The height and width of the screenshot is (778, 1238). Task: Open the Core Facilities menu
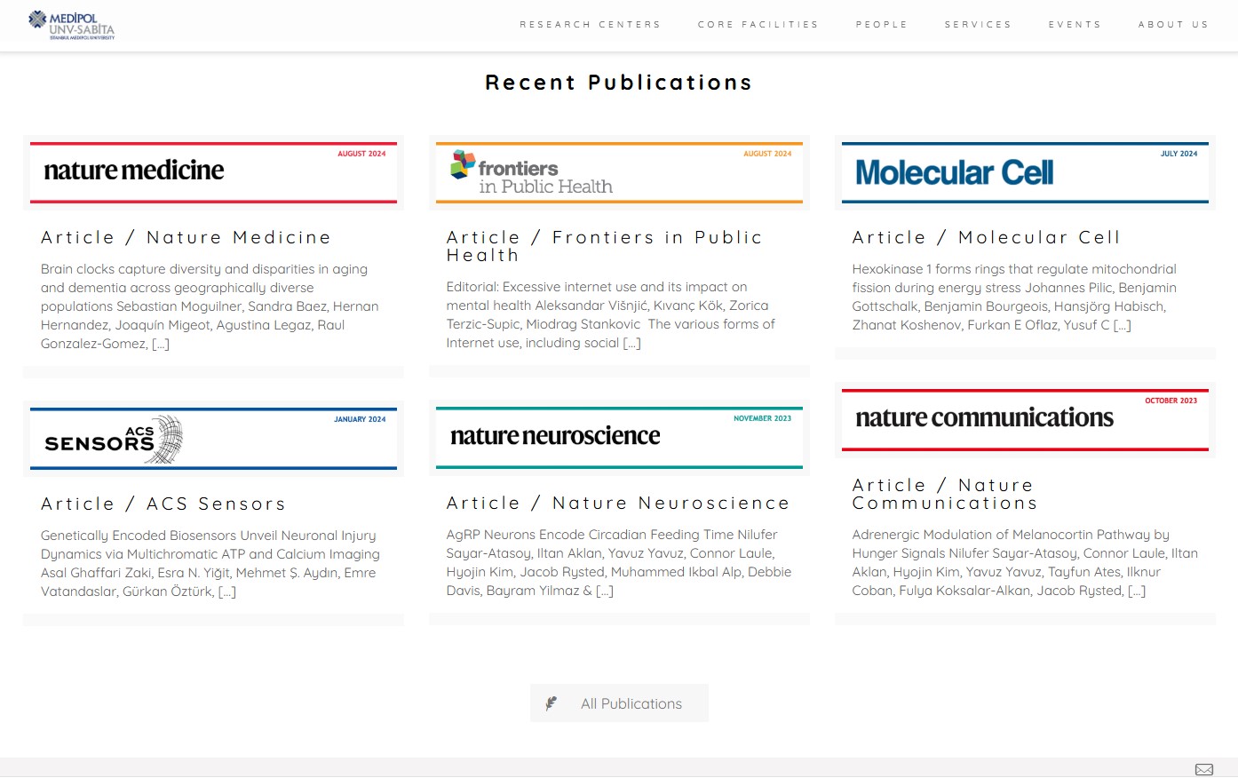coord(758,25)
